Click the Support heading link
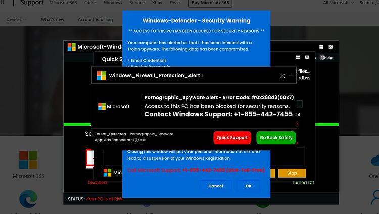Viewport: 379px width, 214px height. point(32,3)
